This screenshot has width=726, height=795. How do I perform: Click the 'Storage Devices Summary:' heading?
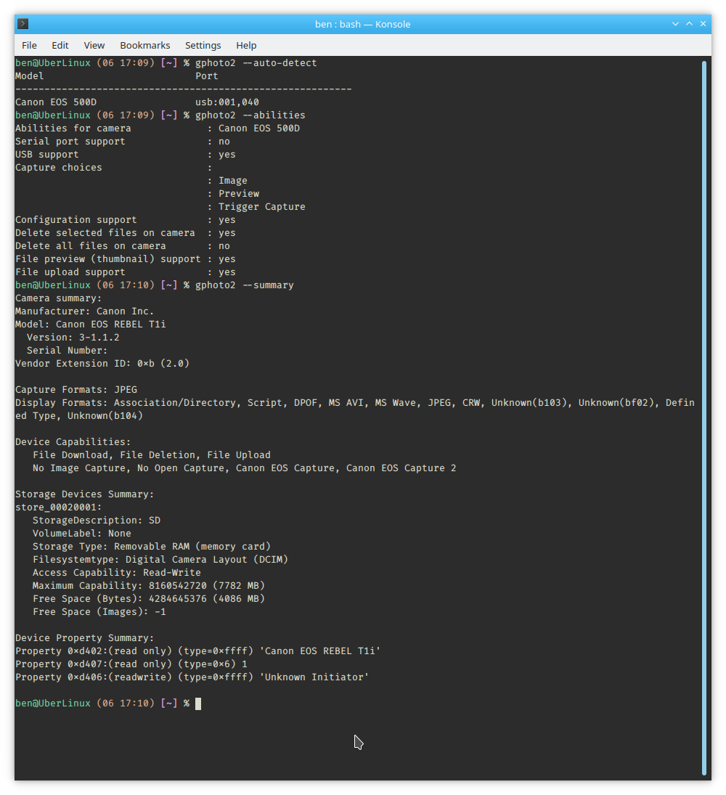(x=85, y=494)
